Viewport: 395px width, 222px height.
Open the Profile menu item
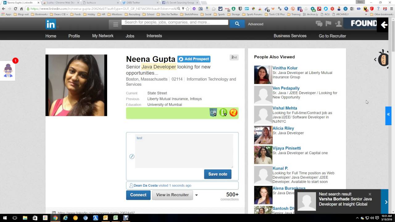[x=74, y=36]
